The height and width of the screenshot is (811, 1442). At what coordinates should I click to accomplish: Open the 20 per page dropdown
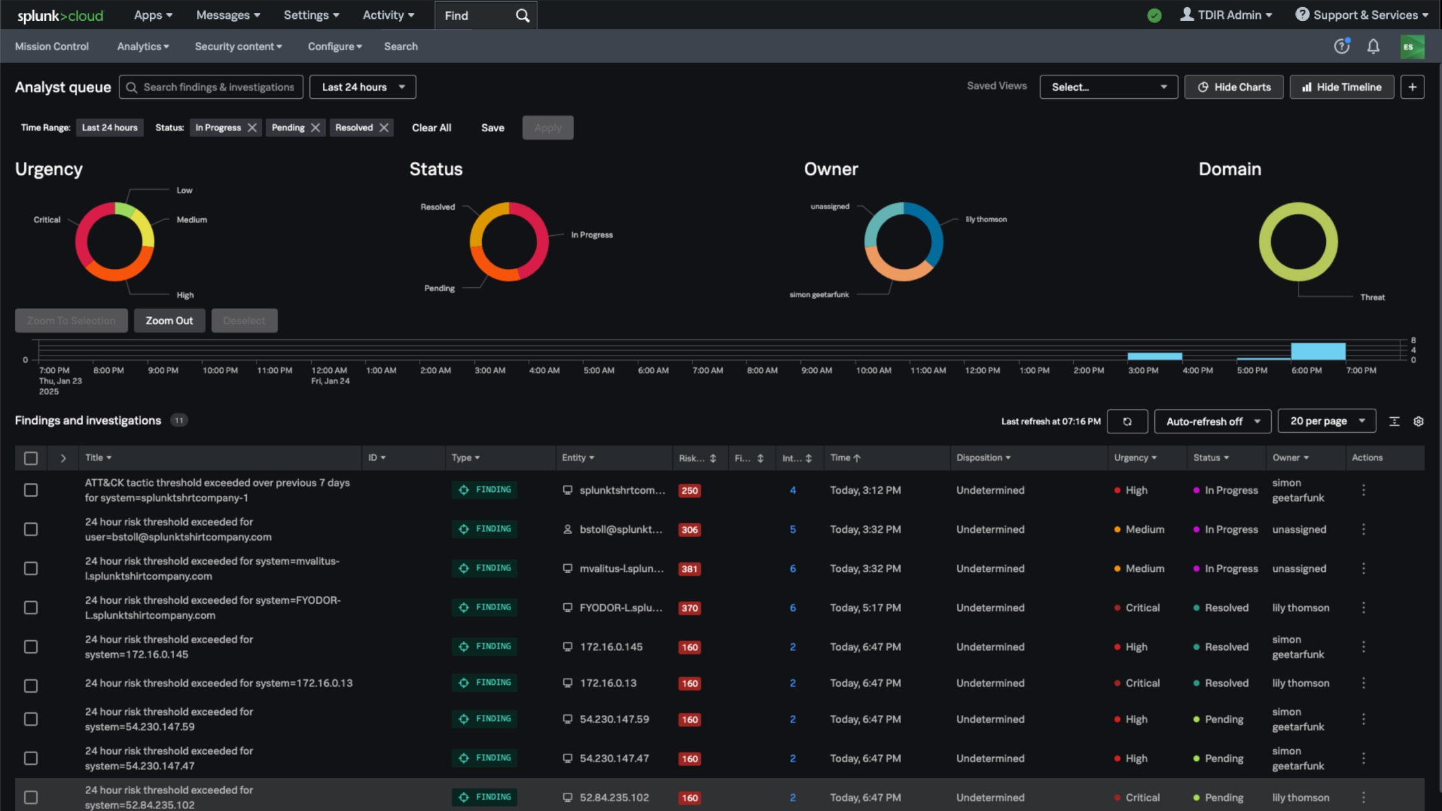click(x=1326, y=420)
